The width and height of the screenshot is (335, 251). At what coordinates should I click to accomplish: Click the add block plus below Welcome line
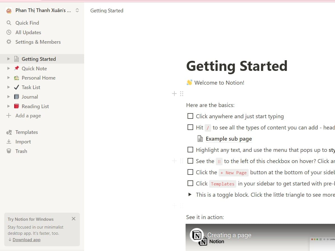coord(174,94)
